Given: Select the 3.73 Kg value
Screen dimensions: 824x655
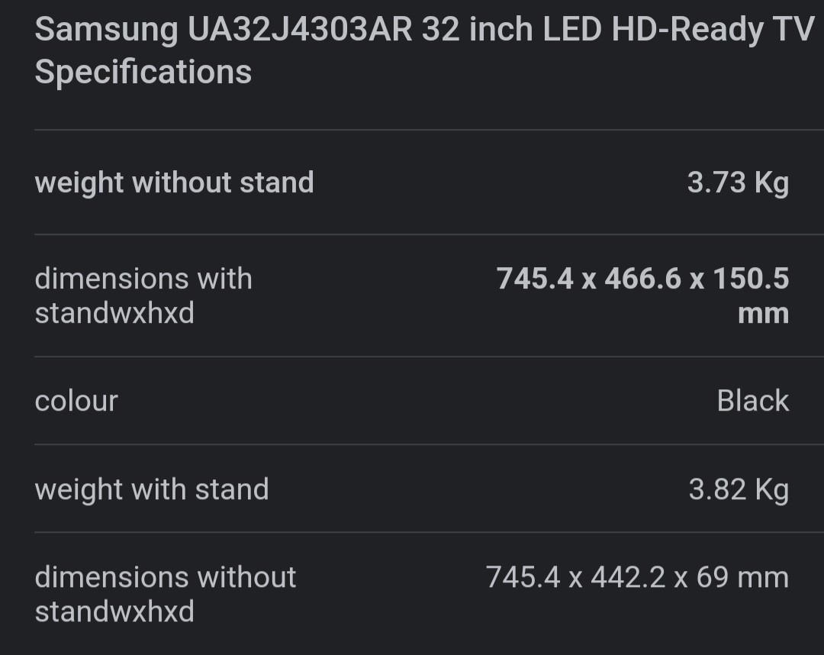Looking at the screenshot, I should tap(737, 182).
